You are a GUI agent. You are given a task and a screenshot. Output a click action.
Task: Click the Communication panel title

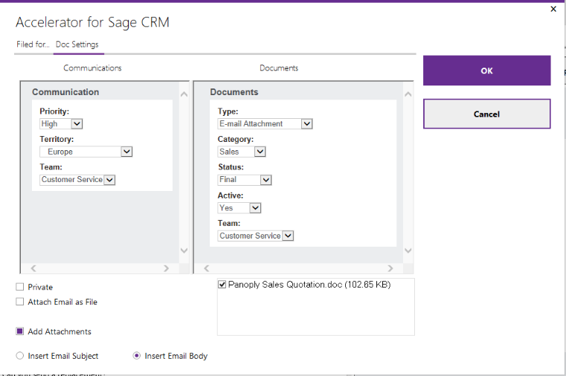tap(65, 92)
